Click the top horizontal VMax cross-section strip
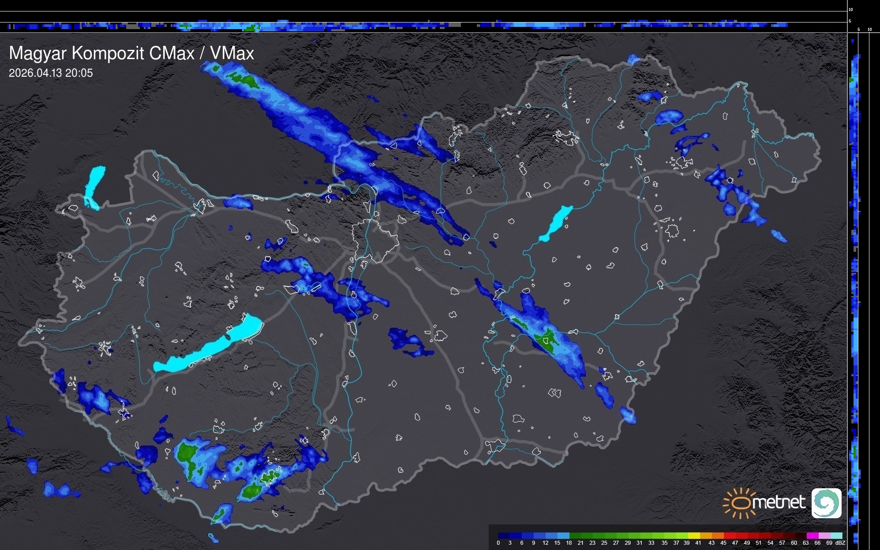Screen dimensions: 880x550 (x=423, y=26)
